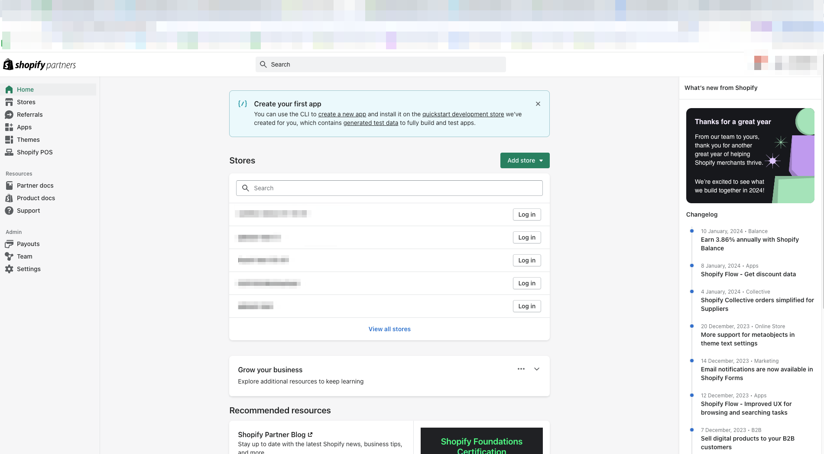Click the Themes layout icon

[9, 140]
